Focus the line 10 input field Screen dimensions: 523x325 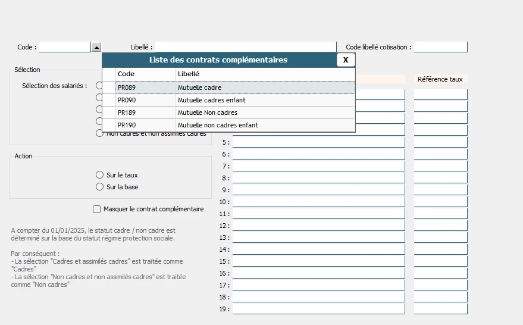tap(318, 202)
